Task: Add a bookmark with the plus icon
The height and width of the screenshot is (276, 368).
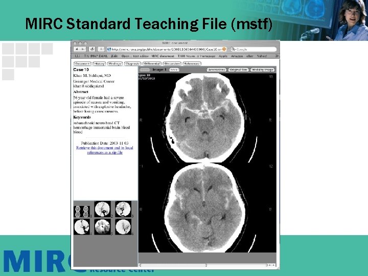Action: click(x=101, y=49)
